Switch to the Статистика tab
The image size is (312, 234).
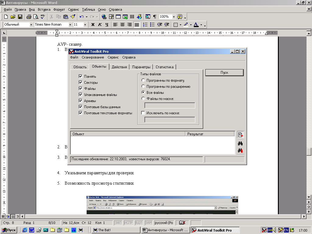165,67
